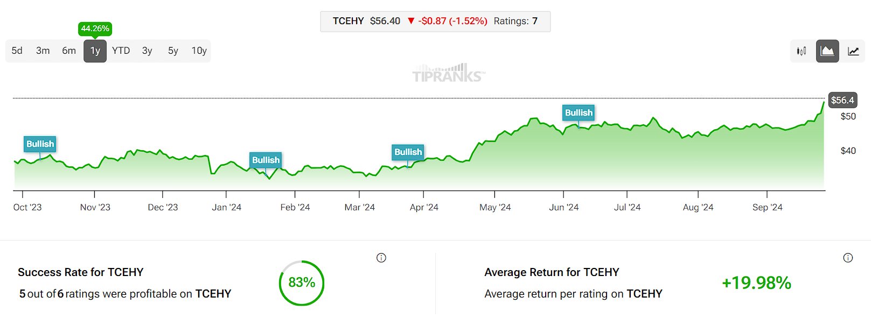This screenshot has height=325, width=871.
Task: Expand the Bullish marker near October 2023
Action: click(x=39, y=144)
